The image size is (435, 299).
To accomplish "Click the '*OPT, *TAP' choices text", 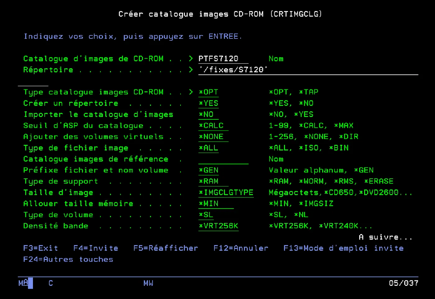I will coord(293,92).
